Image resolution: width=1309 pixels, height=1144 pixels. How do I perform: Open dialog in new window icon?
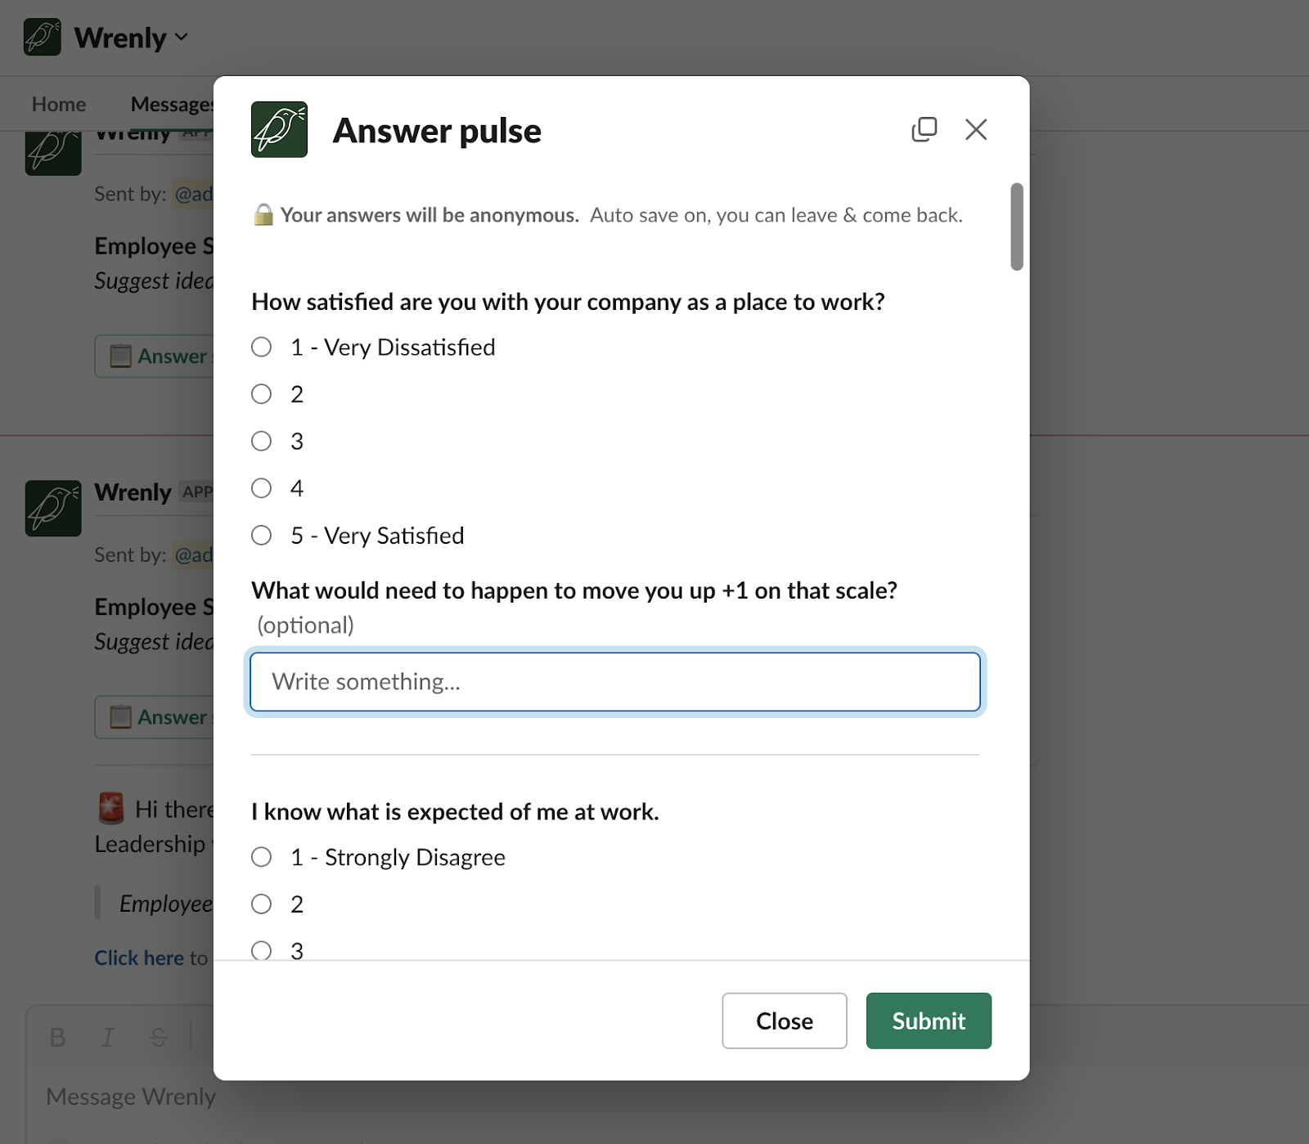tap(924, 129)
